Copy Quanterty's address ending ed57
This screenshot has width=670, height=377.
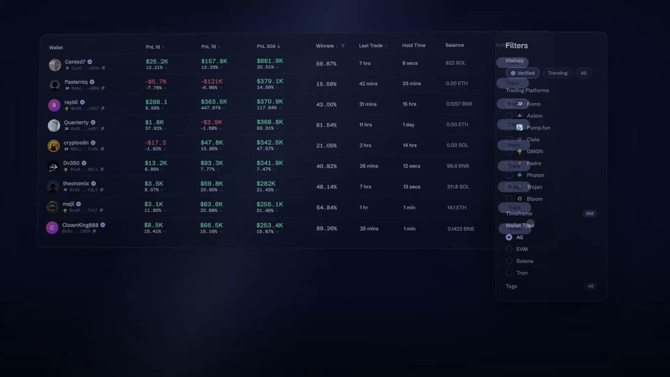tap(103, 128)
